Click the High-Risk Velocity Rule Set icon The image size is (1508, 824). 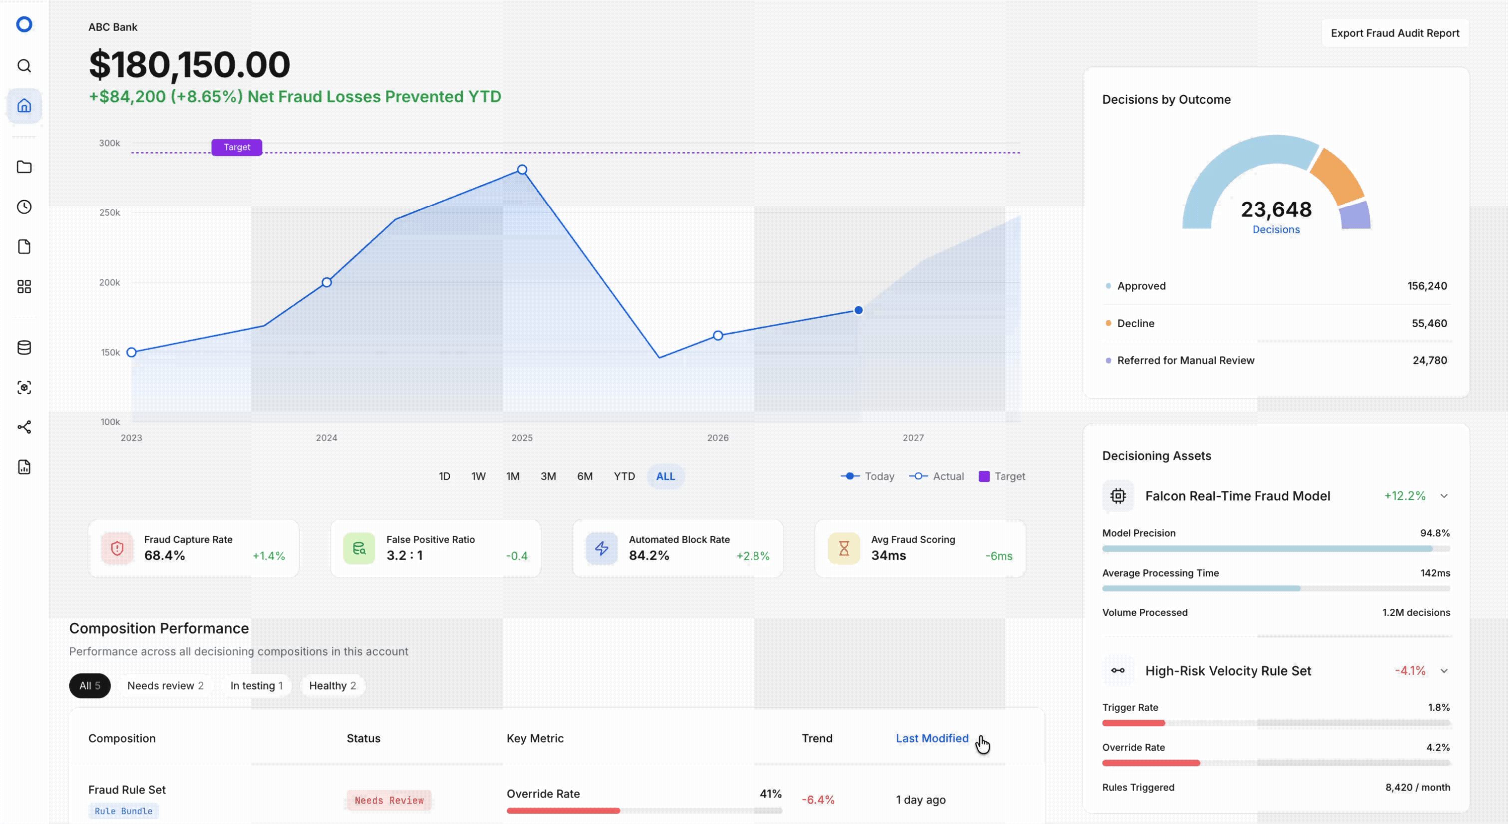(x=1118, y=671)
